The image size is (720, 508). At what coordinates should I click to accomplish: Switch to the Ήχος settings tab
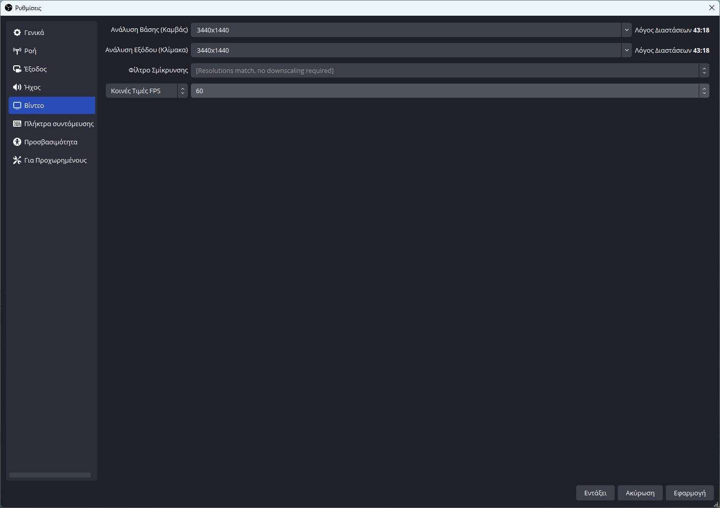point(32,87)
